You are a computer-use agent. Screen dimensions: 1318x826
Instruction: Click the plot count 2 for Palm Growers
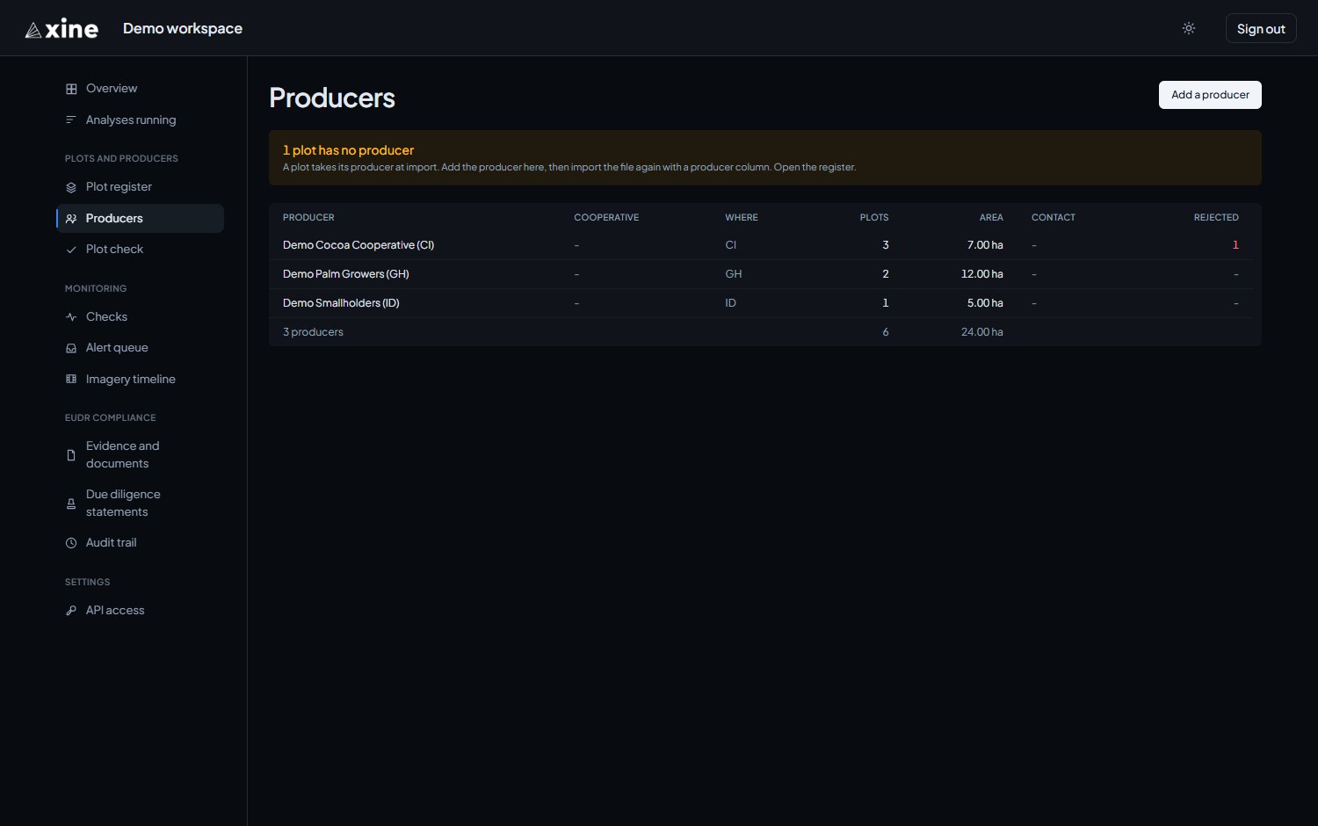(x=886, y=274)
